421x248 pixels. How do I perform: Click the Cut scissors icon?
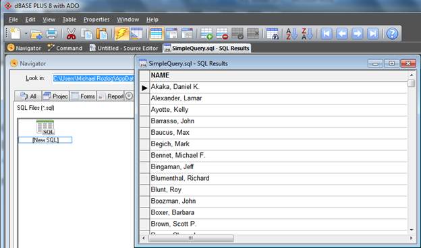click(71, 34)
